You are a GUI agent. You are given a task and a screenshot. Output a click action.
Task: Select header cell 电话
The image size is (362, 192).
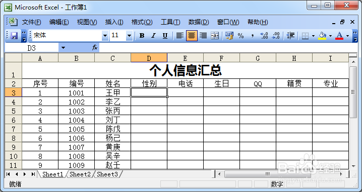(185, 83)
